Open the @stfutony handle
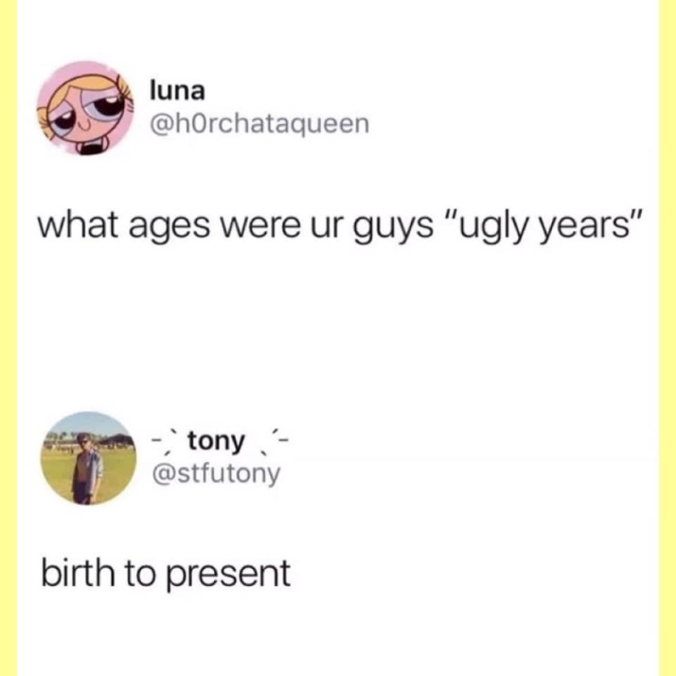The height and width of the screenshot is (676, 676). 216,473
